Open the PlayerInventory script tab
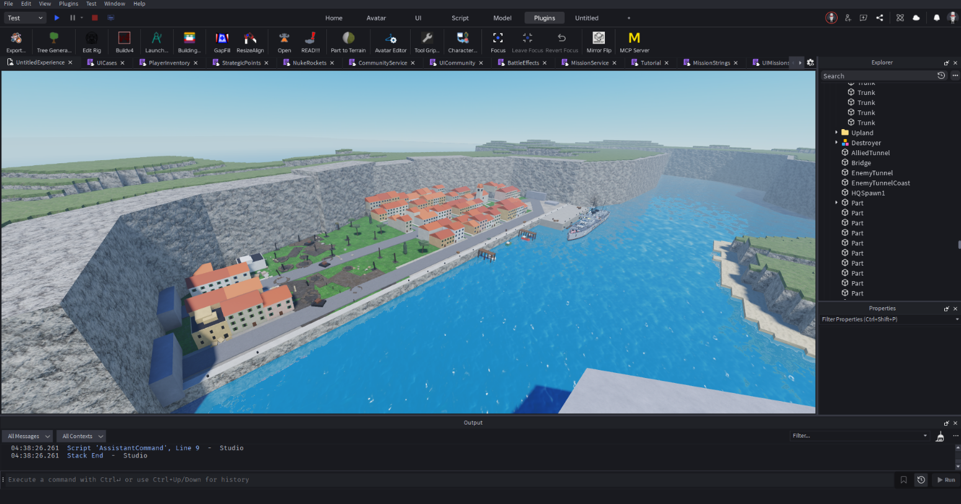The width and height of the screenshot is (961, 504). coord(169,63)
